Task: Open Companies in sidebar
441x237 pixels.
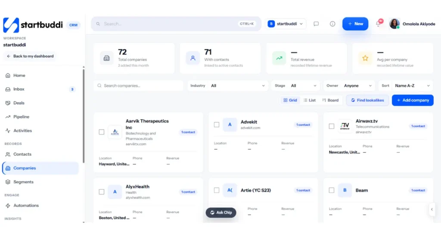Action: (40, 168)
